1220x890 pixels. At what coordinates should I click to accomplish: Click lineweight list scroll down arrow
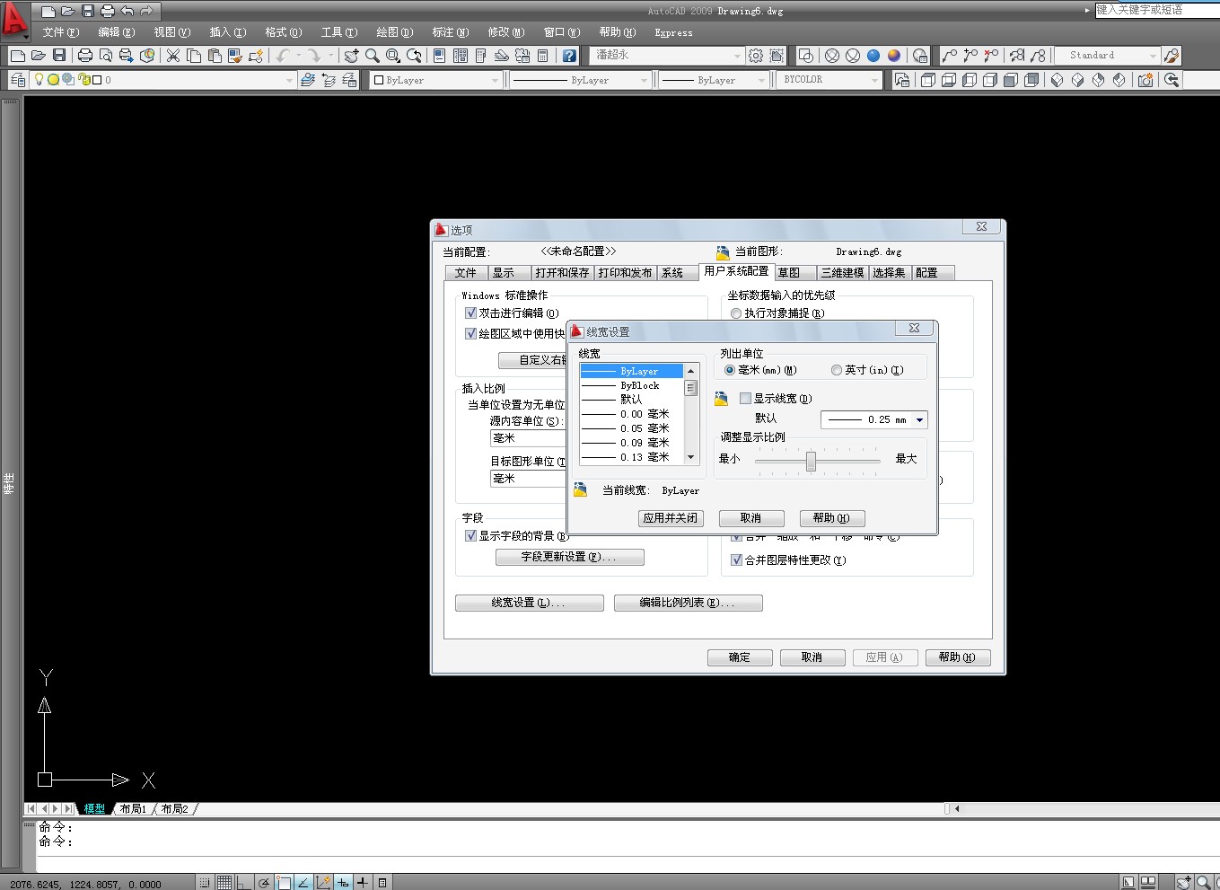pyautogui.click(x=690, y=457)
